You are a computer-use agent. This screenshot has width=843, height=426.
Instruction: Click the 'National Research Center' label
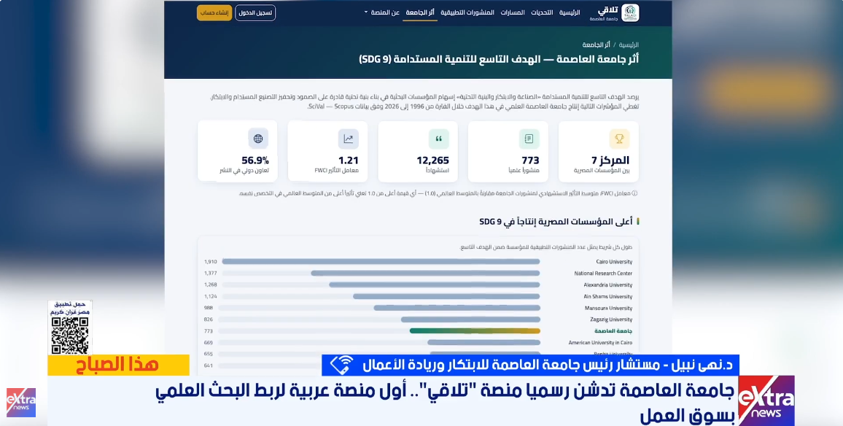(603, 274)
